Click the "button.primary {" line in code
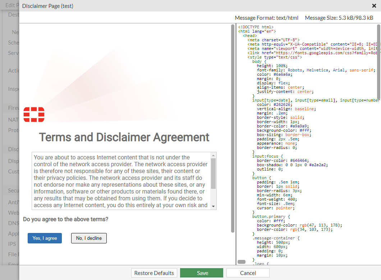The width and height of the screenshot is (381, 280). click(271, 216)
